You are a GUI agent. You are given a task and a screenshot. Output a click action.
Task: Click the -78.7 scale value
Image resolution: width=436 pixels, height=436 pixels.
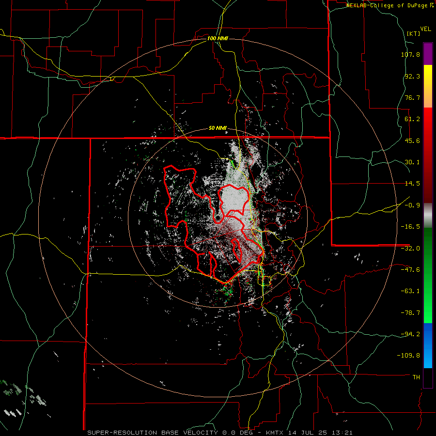[x=410, y=313]
